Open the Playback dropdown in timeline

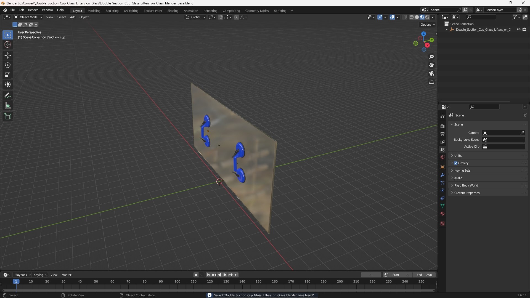coord(22,275)
